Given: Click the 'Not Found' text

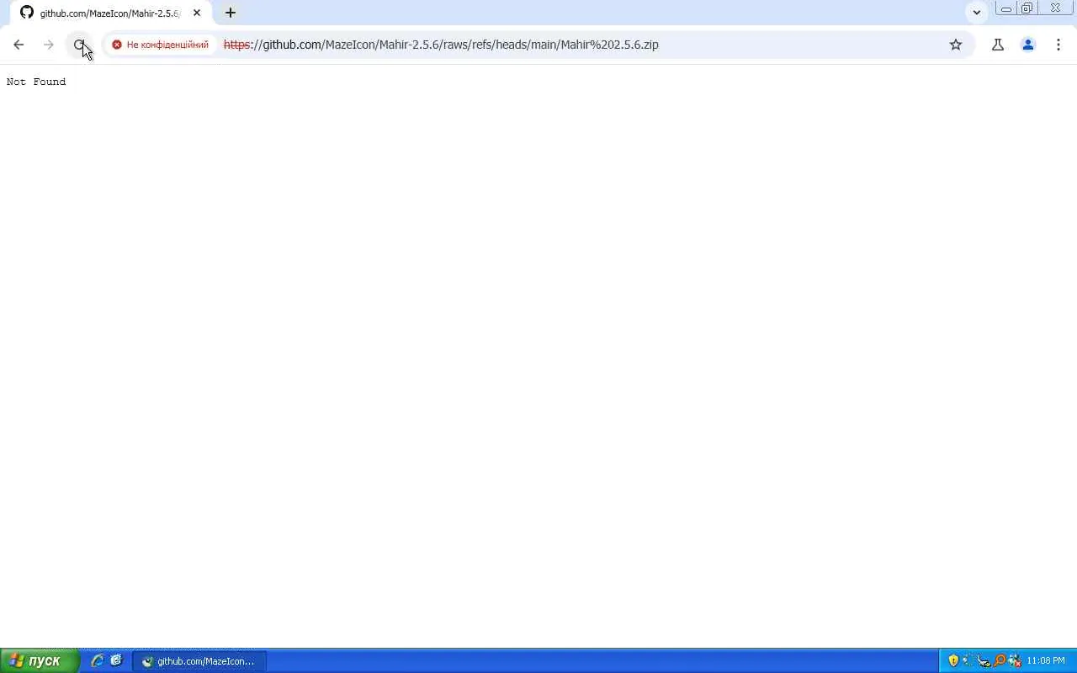Looking at the screenshot, I should pyautogui.click(x=36, y=82).
